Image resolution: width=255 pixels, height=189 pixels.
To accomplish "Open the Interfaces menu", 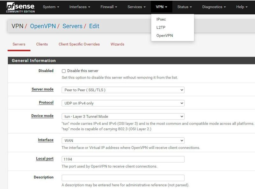I will (x=80, y=7).
